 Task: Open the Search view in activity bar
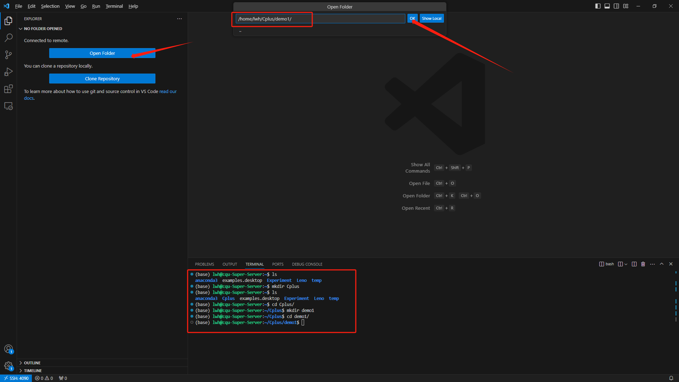[x=8, y=37]
